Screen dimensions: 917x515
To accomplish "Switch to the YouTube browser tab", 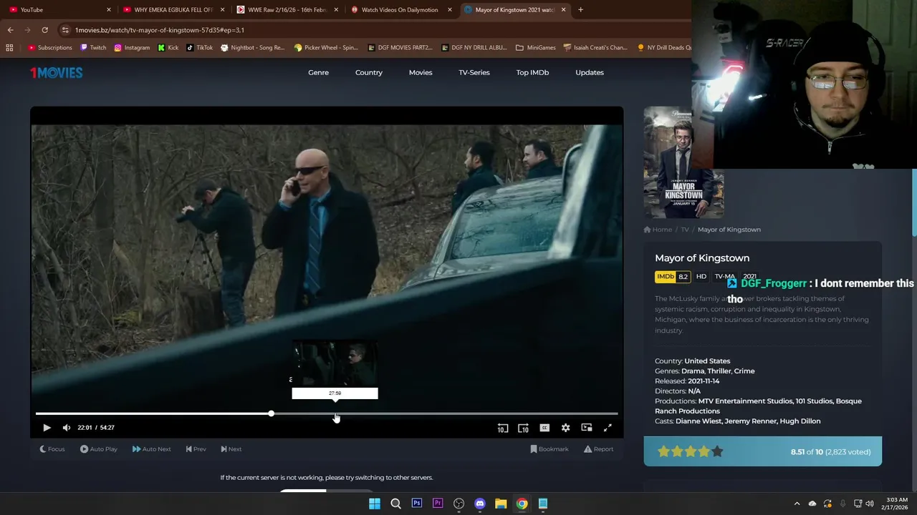I will (x=59, y=10).
